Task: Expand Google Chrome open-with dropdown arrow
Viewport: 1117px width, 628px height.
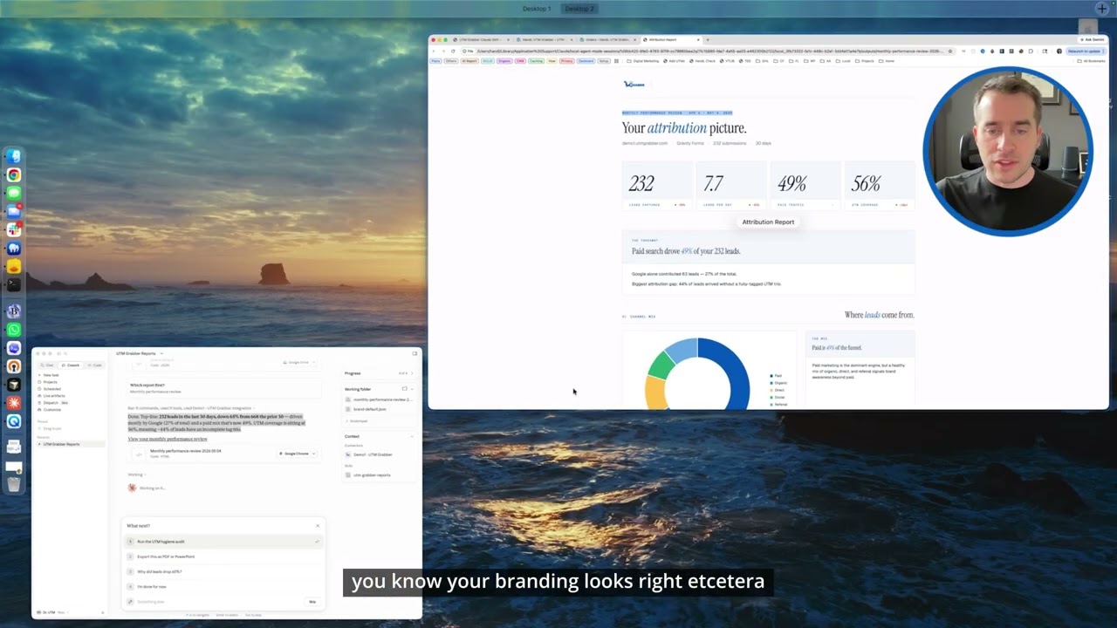Action: coord(313,454)
